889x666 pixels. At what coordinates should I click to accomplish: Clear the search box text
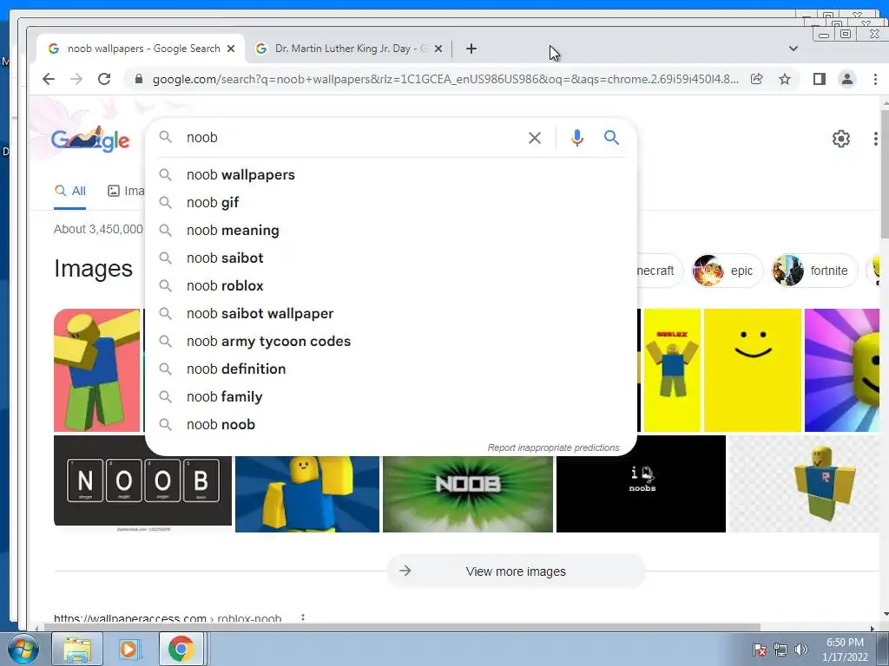point(534,138)
